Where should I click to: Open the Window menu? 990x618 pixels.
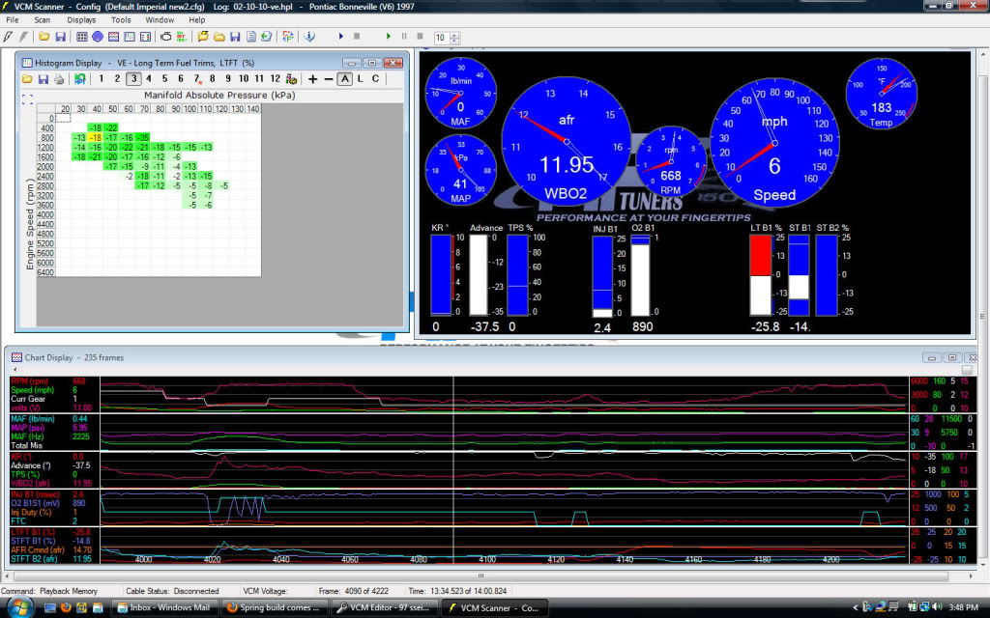click(160, 19)
